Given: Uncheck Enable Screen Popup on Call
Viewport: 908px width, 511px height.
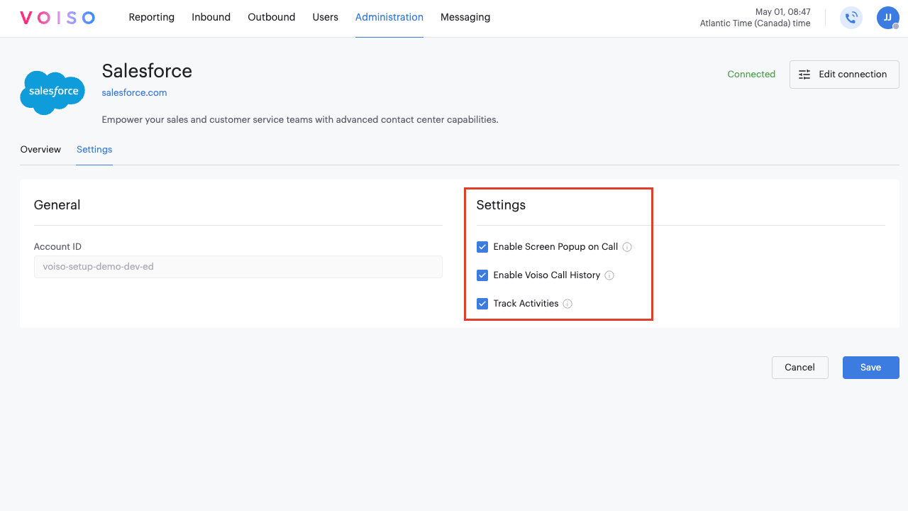Looking at the screenshot, I should 482,247.
